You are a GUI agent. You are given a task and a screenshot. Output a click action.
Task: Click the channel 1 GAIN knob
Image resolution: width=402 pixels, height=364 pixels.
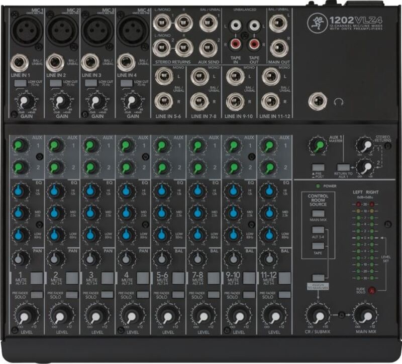tap(23, 102)
